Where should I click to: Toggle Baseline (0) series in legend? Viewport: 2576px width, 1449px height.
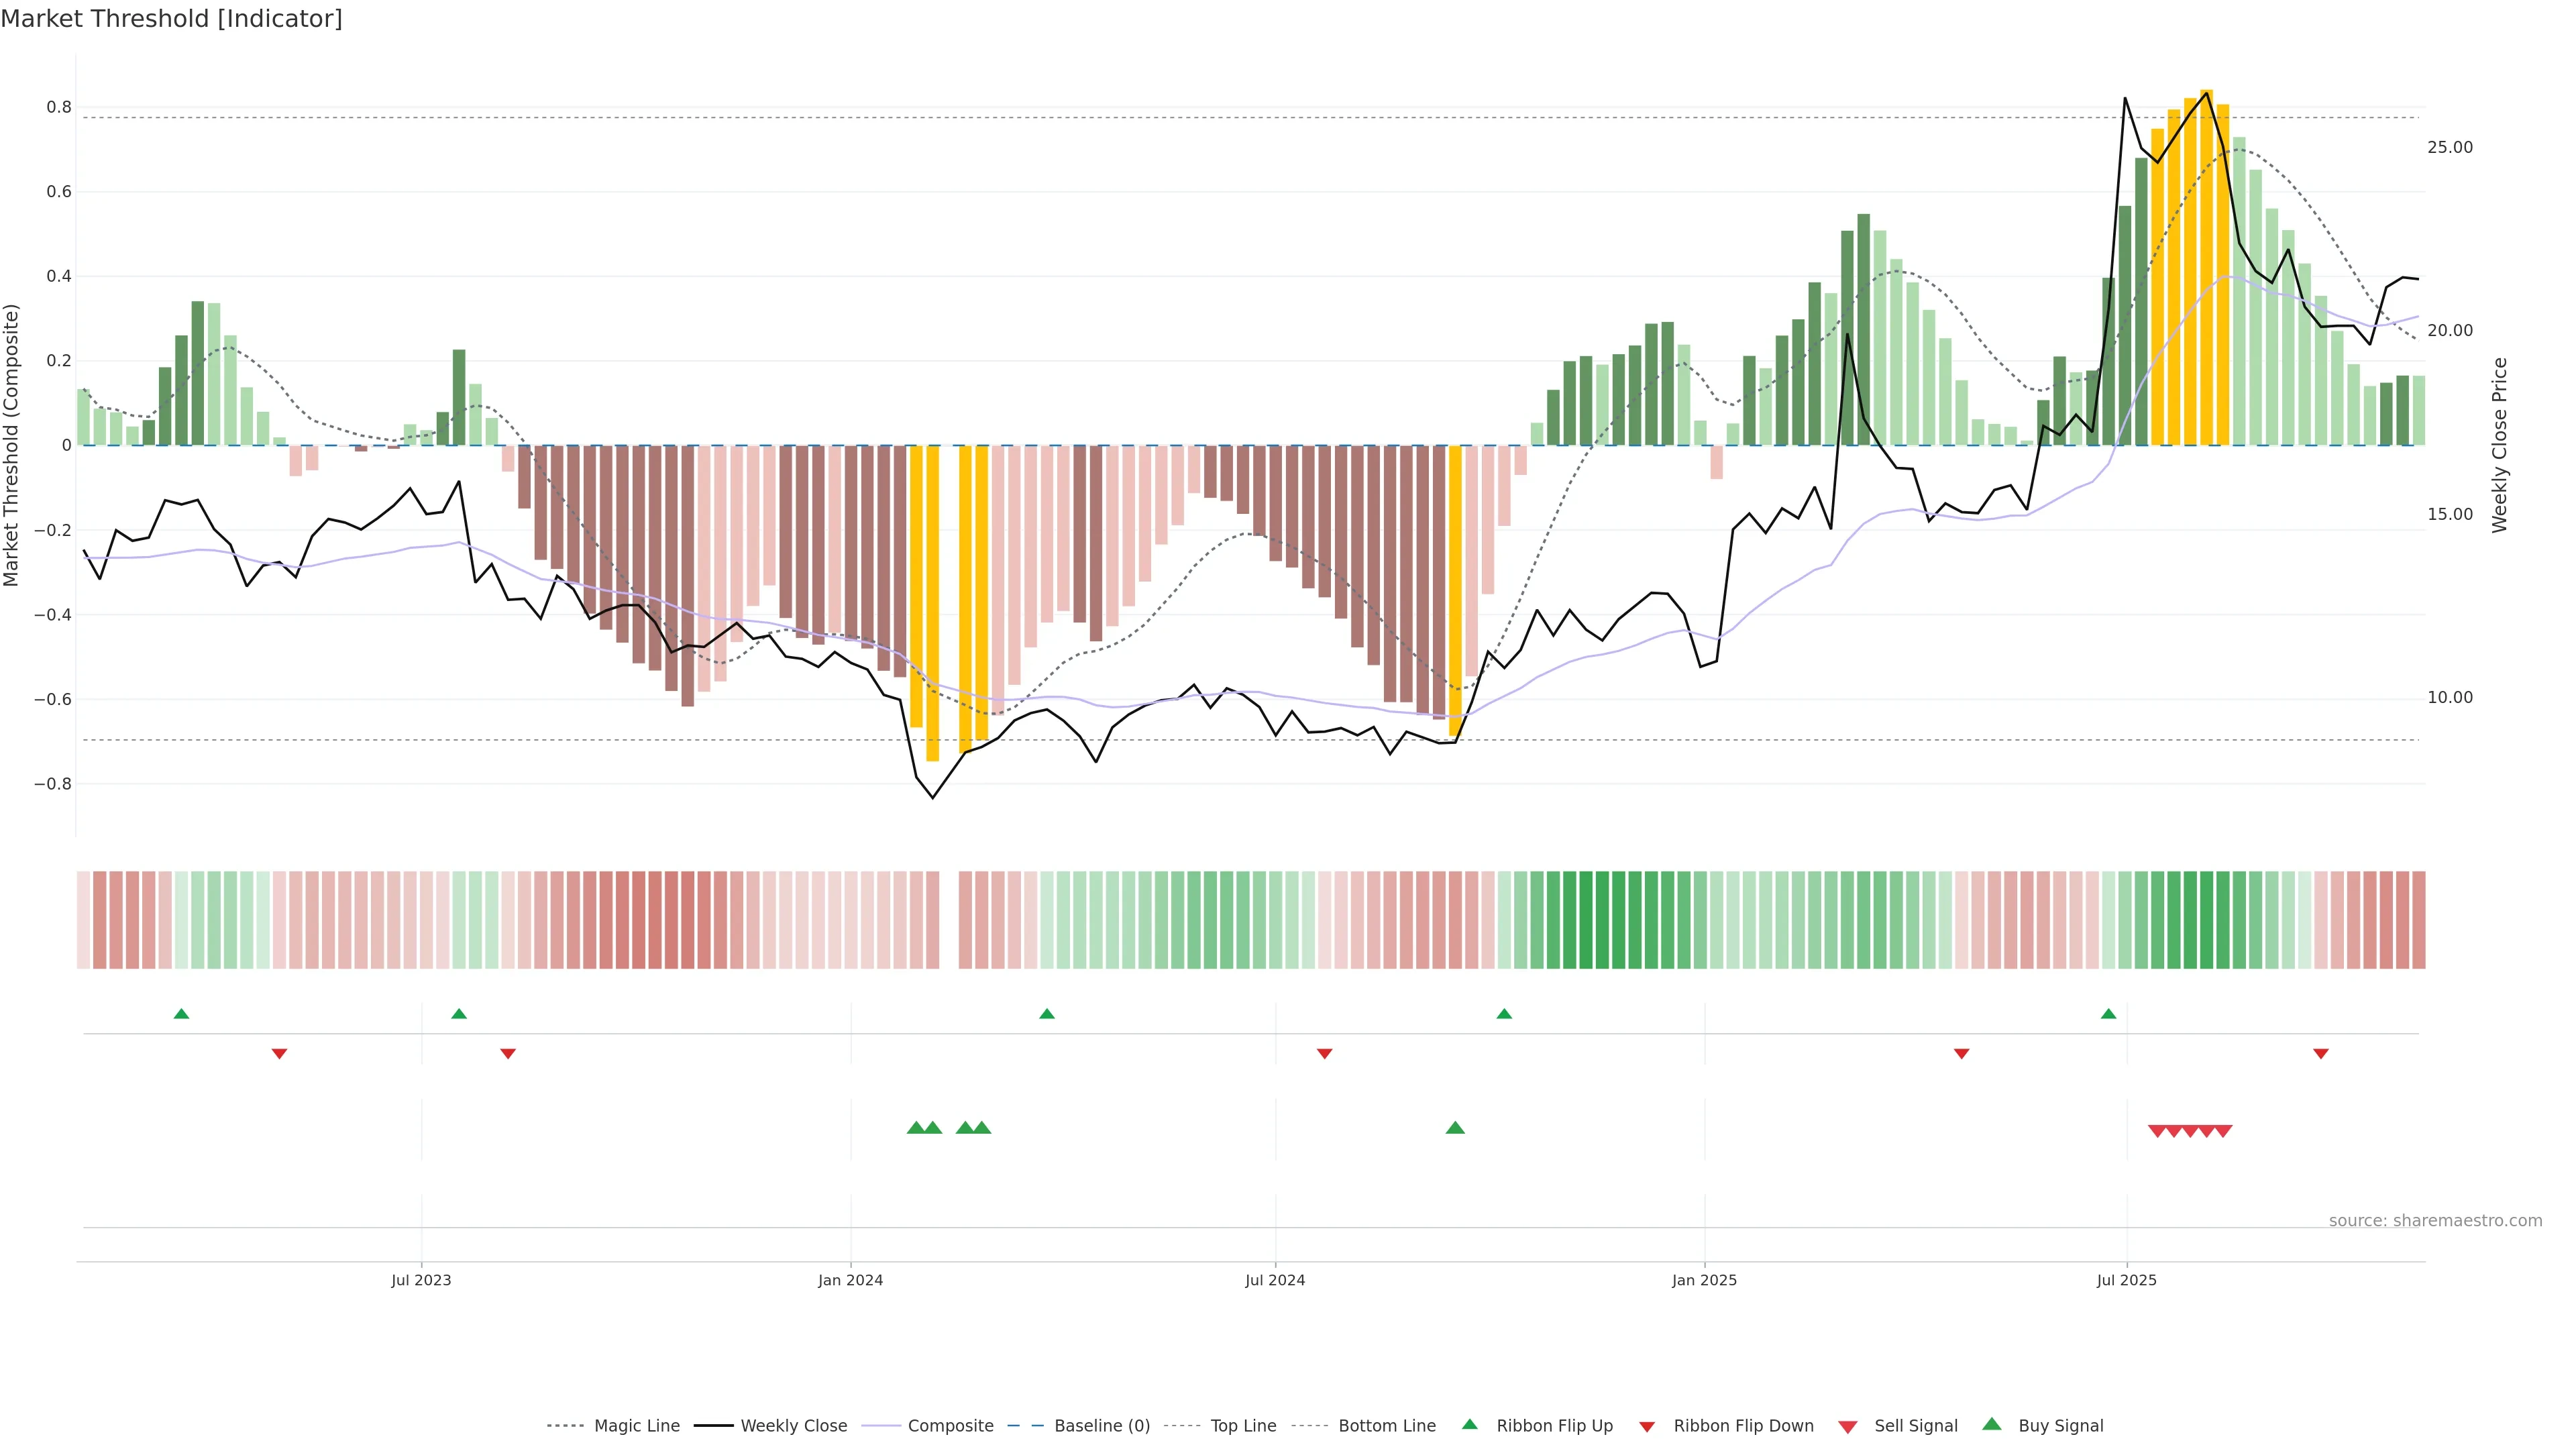[x=1101, y=1426]
